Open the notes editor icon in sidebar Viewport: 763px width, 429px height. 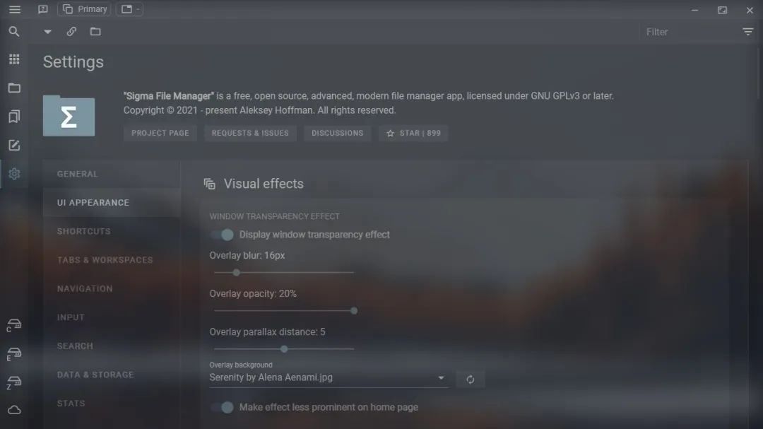point(14,145)
